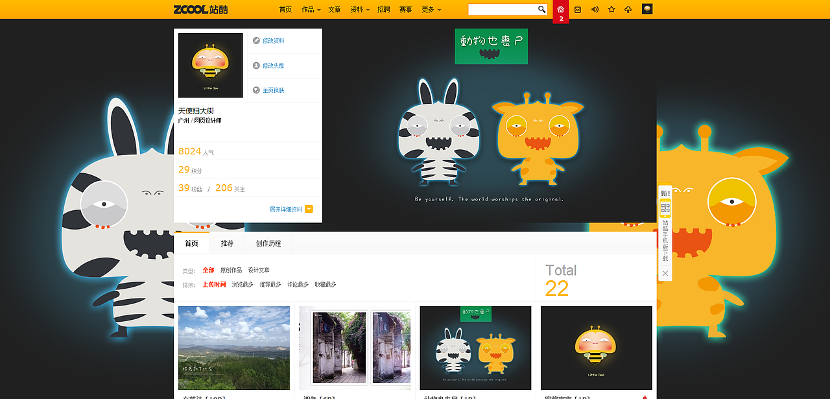This screenshot has width=830, height=399.
Task: Open 站酷手机版下载 side link
Action: click(x=665, y=241)
